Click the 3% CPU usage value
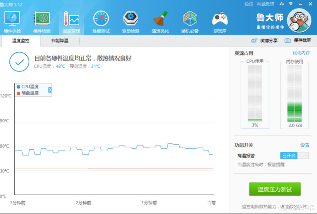The width and height of the screenshot is (317, 214). [x=255, y=125]
